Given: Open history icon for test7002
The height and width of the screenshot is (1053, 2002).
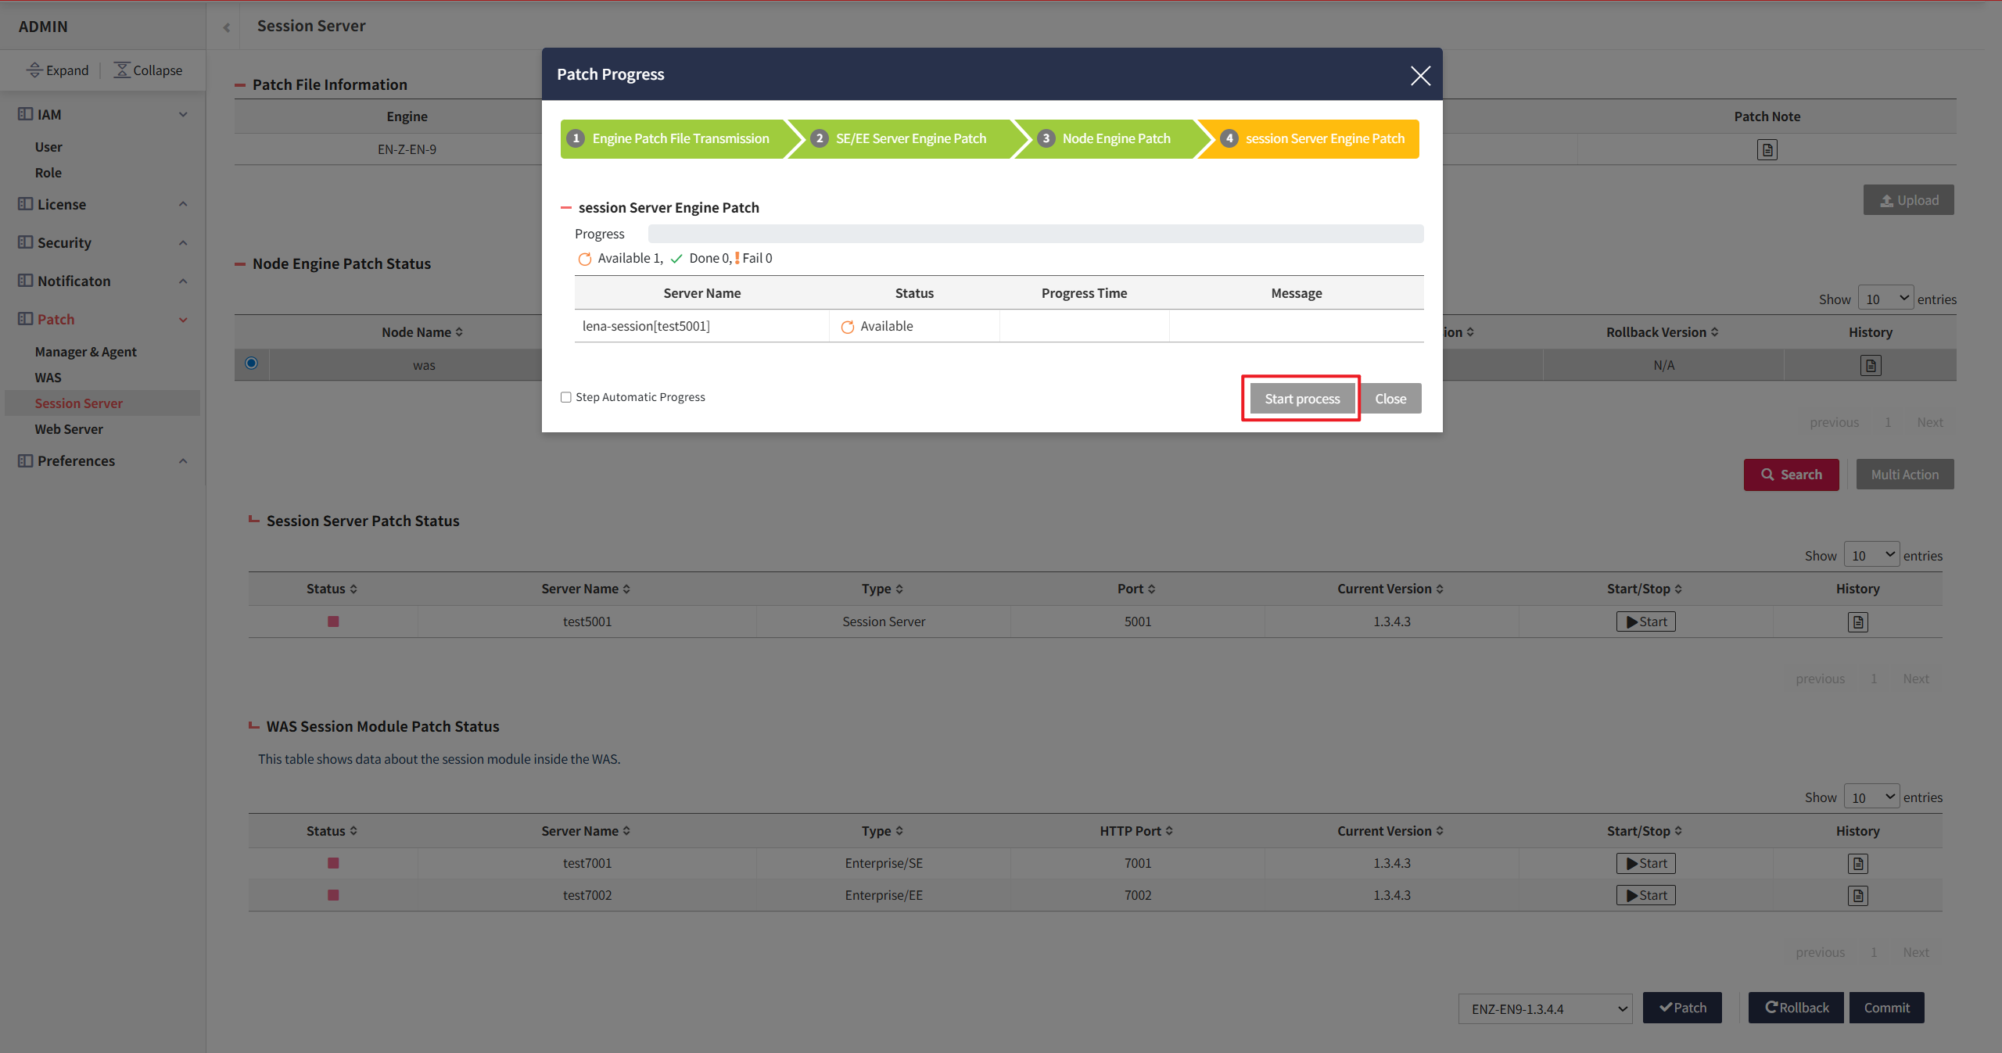Looking at the screenshot, I should tap(1858, 896).
